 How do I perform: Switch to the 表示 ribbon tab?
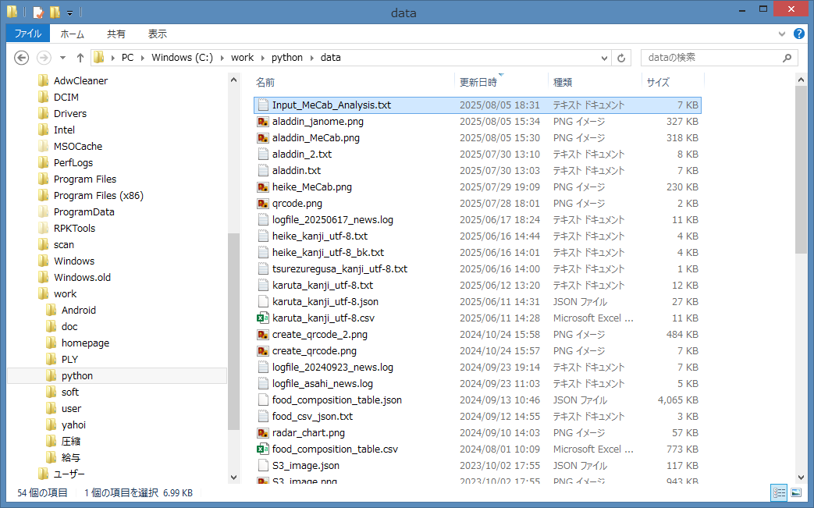[x=157, y=34]
